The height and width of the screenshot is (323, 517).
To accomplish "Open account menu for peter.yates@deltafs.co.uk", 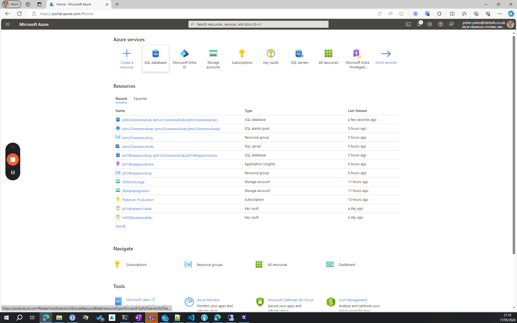I will point(488,24).
